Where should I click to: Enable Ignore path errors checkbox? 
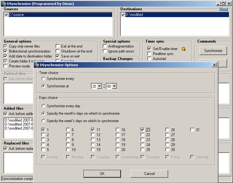click(x=105, y=51)
